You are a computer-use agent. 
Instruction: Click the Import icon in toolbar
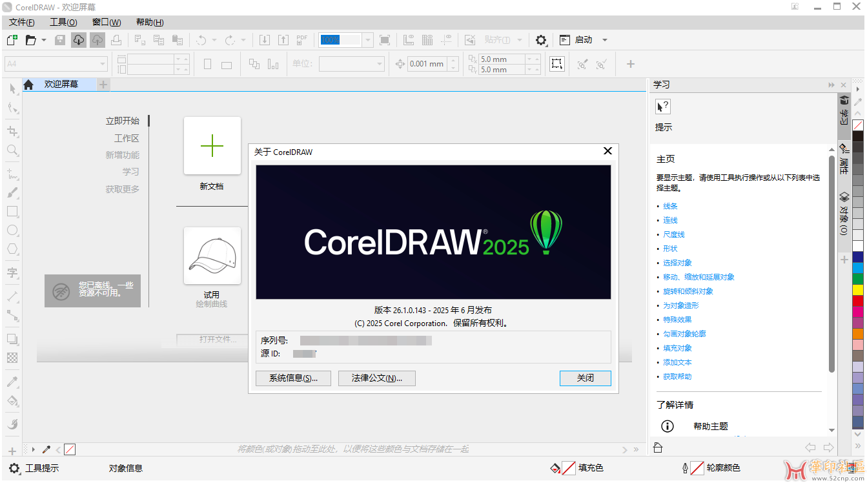point(265,40)
